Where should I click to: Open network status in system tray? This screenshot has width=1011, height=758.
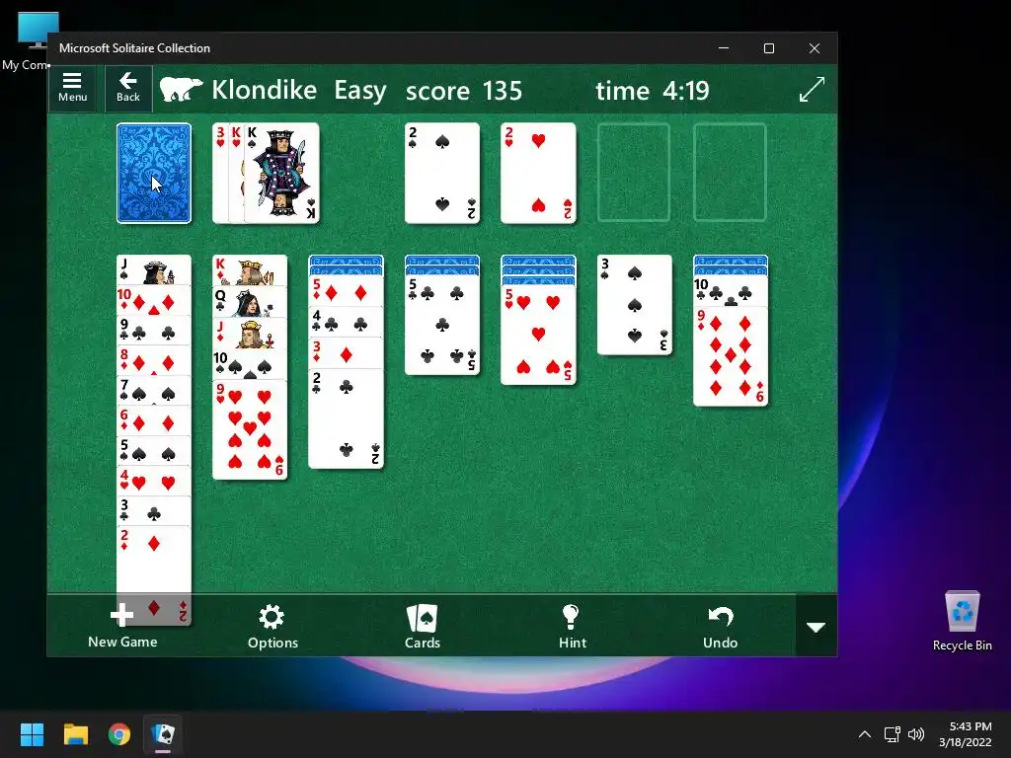892,734
